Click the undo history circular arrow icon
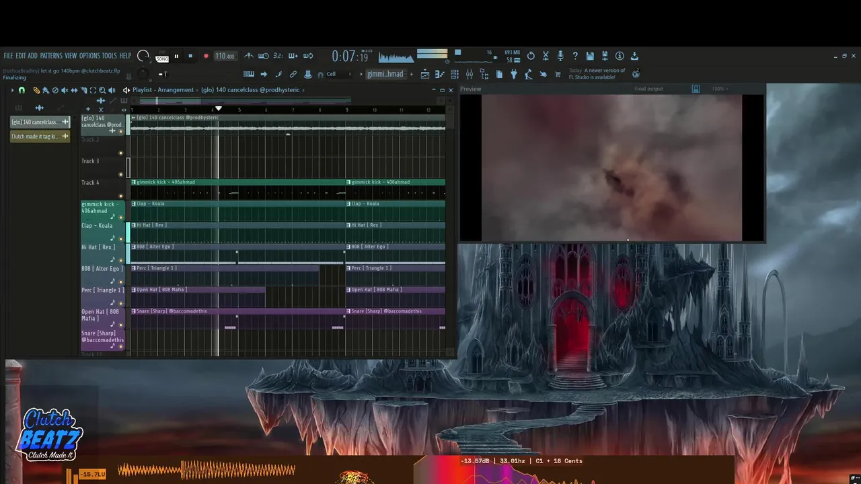Screen dimensions: 861x484 pyautogui.click(x=531, y=56)
